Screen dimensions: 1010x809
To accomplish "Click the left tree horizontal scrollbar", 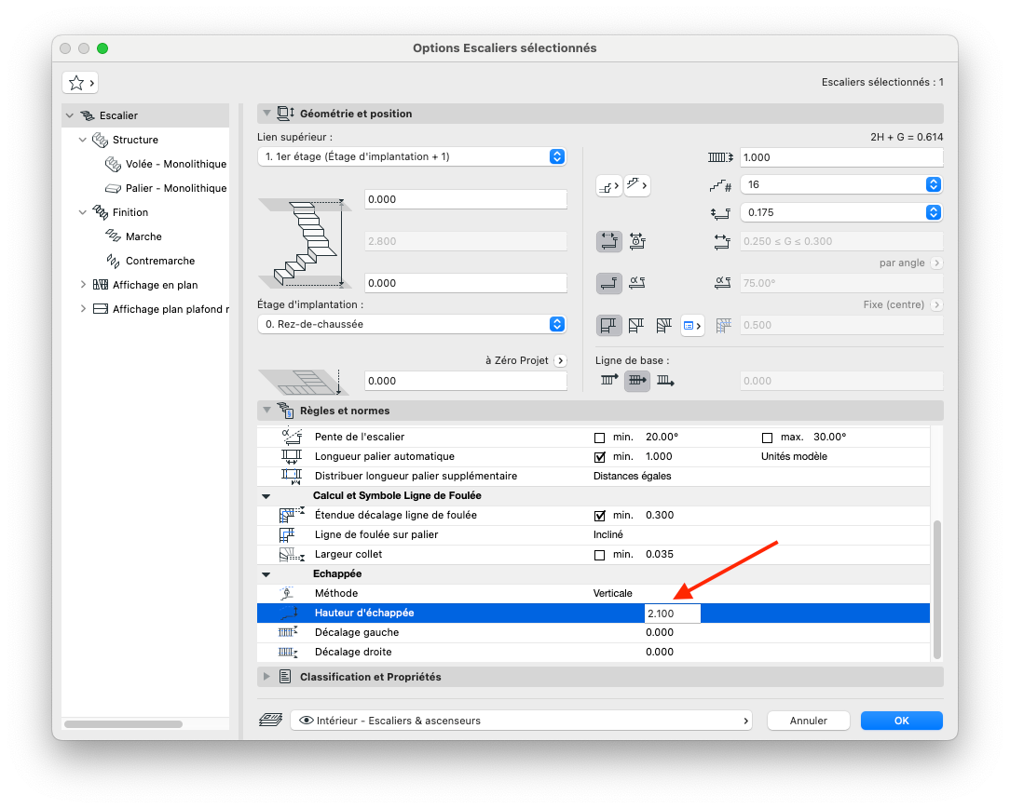I will click(123, 724).
